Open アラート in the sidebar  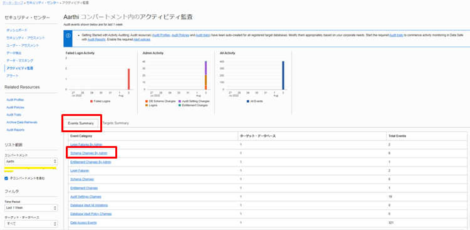pyautogui.click(x=13, y=76)
